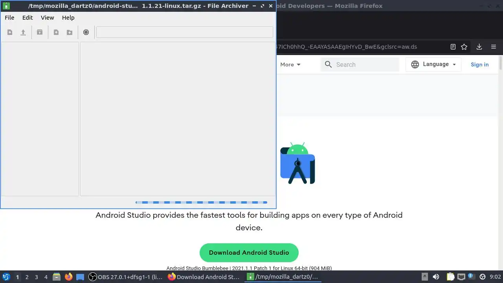Viewport: 503px width, 283px height.
Task: Switch to the OBS 27.0.1 taskbar entry
Action: pyautogui.click(x=125, y=277)
